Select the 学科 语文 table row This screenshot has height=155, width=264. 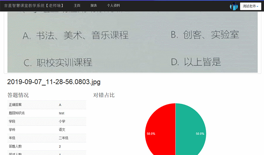tap(47, 130)
